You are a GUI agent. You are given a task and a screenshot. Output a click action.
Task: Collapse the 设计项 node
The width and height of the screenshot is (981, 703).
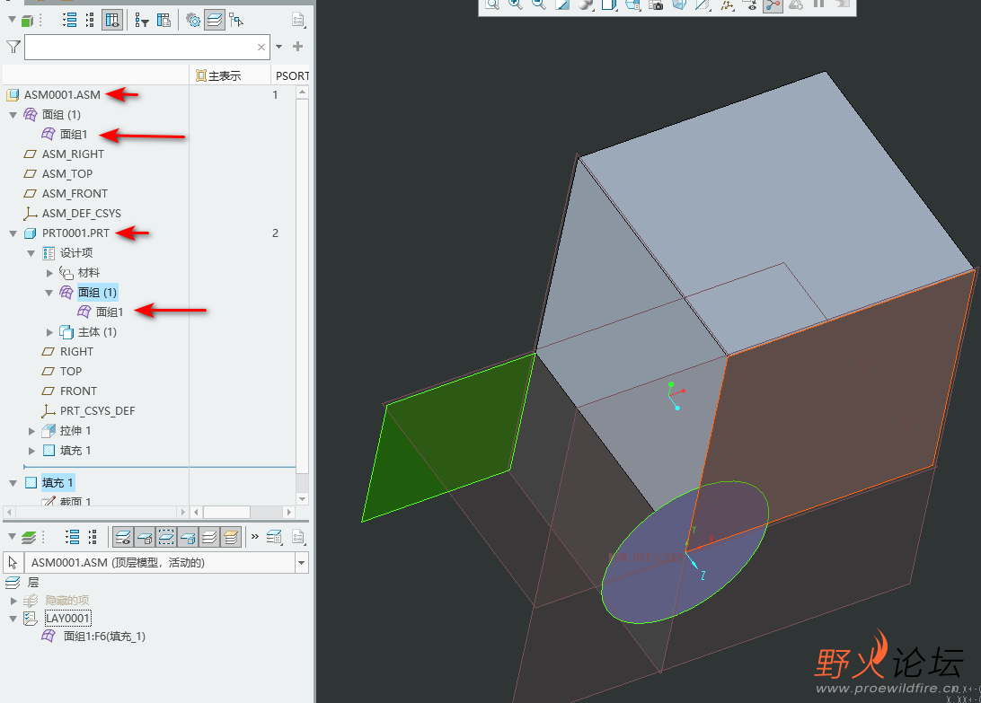(x=31, y=253)
